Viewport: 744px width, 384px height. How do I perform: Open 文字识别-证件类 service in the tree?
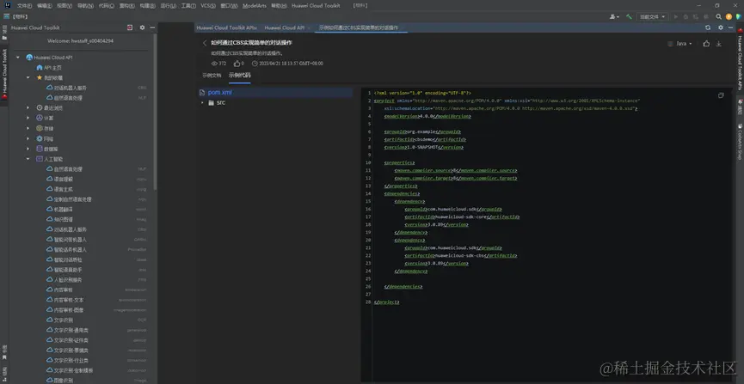coord(71,340)
